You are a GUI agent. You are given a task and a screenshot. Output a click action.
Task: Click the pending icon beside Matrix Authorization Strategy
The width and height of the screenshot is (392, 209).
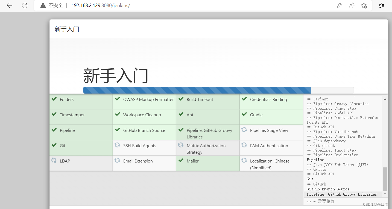pyautogui.click(x=181, y=145)
